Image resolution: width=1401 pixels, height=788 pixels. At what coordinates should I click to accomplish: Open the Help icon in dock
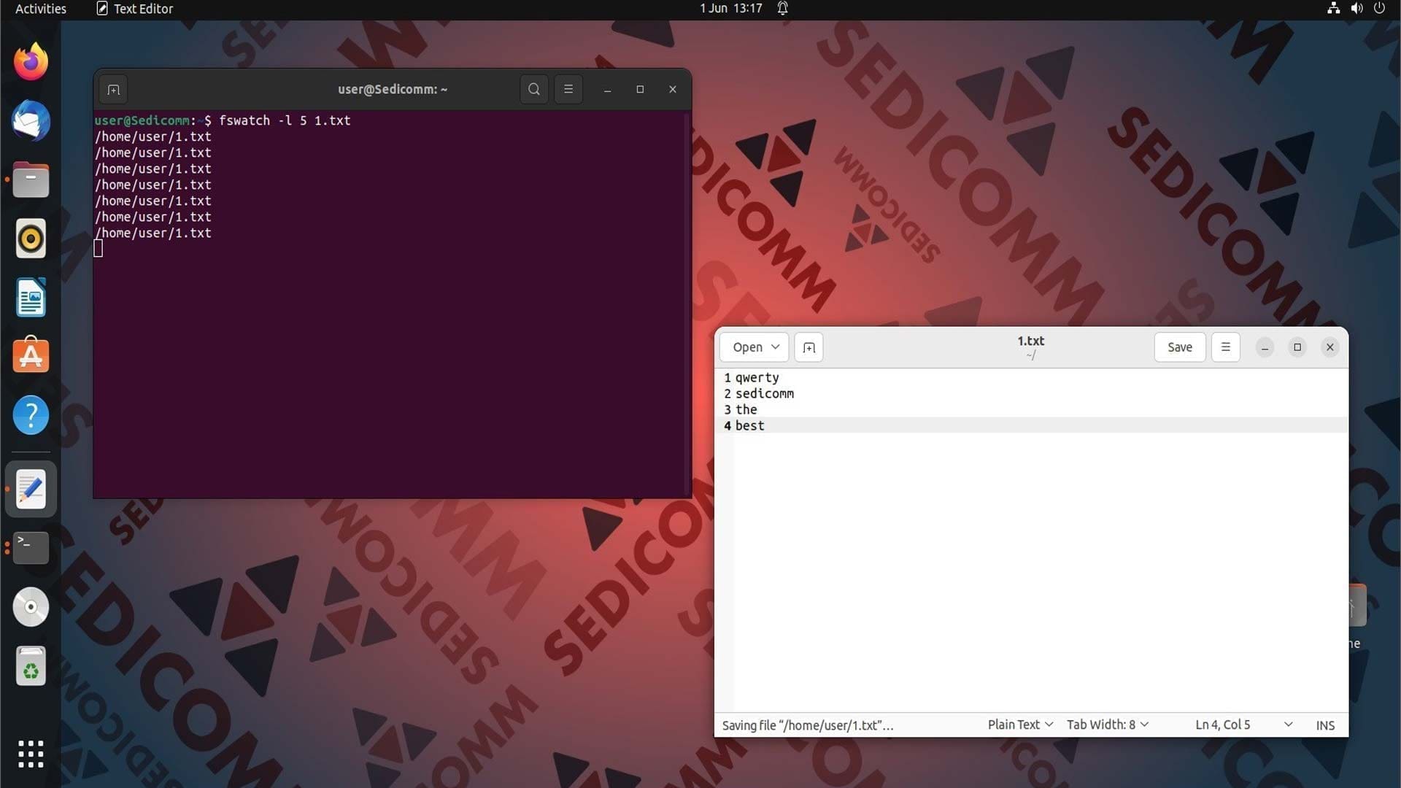[31, 415]
